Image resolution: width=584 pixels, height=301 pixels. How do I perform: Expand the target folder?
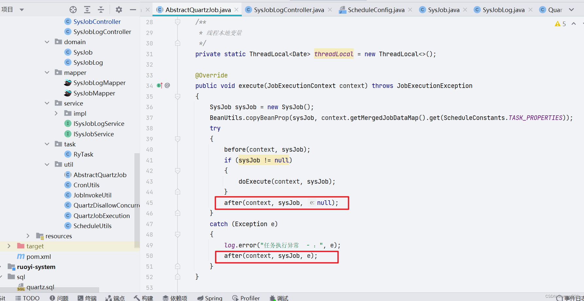(x=9, y=246)
